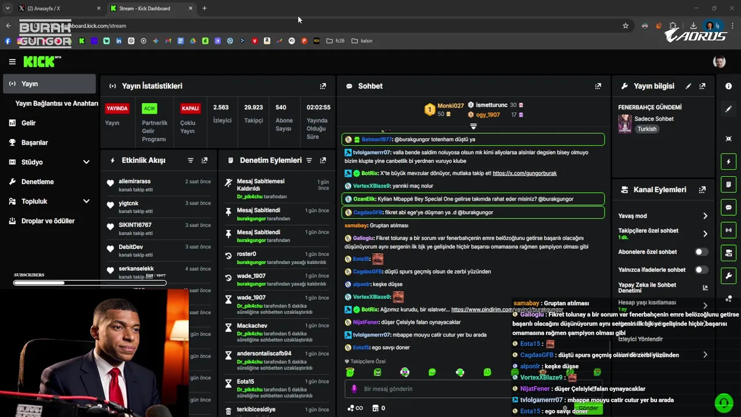741x417 pixels.
Task: Click the focus frame icon in right sidebar
Action: coord(728,138)
